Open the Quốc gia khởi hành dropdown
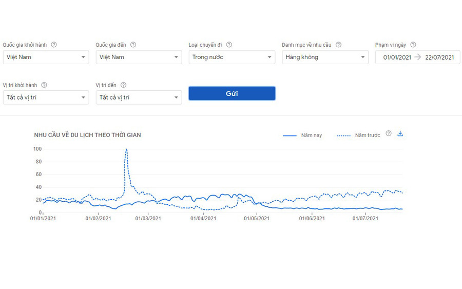The height and width of the screenshot is (289, 462). [x=46, y=57]
